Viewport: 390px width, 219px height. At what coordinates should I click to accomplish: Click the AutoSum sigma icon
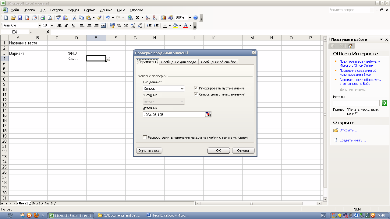[x=137, y=18]
